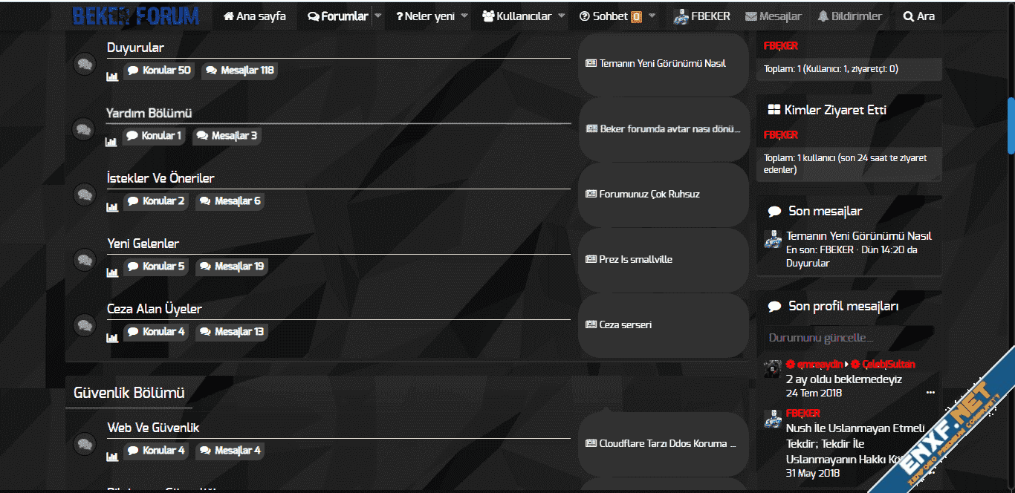Open the Yardım Bölümü forum link
1015x493 pixels.
click(149, 113)
